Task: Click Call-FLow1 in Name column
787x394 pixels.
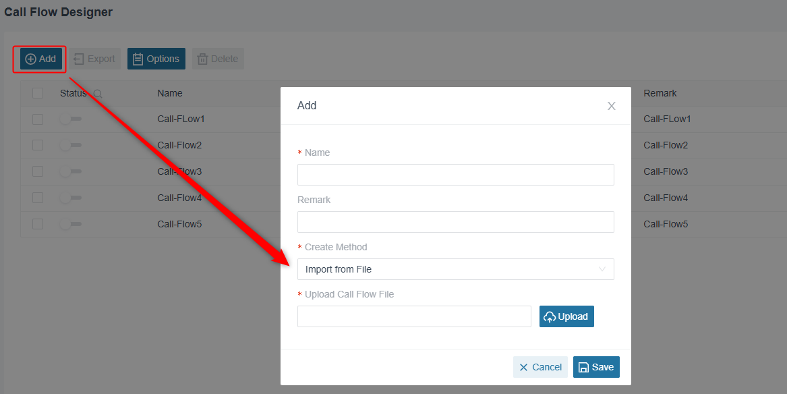Action: click(181, 119)
